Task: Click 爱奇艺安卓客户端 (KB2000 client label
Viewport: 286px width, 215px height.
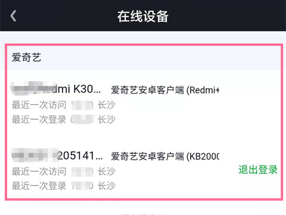Action: tap(165, 156)
